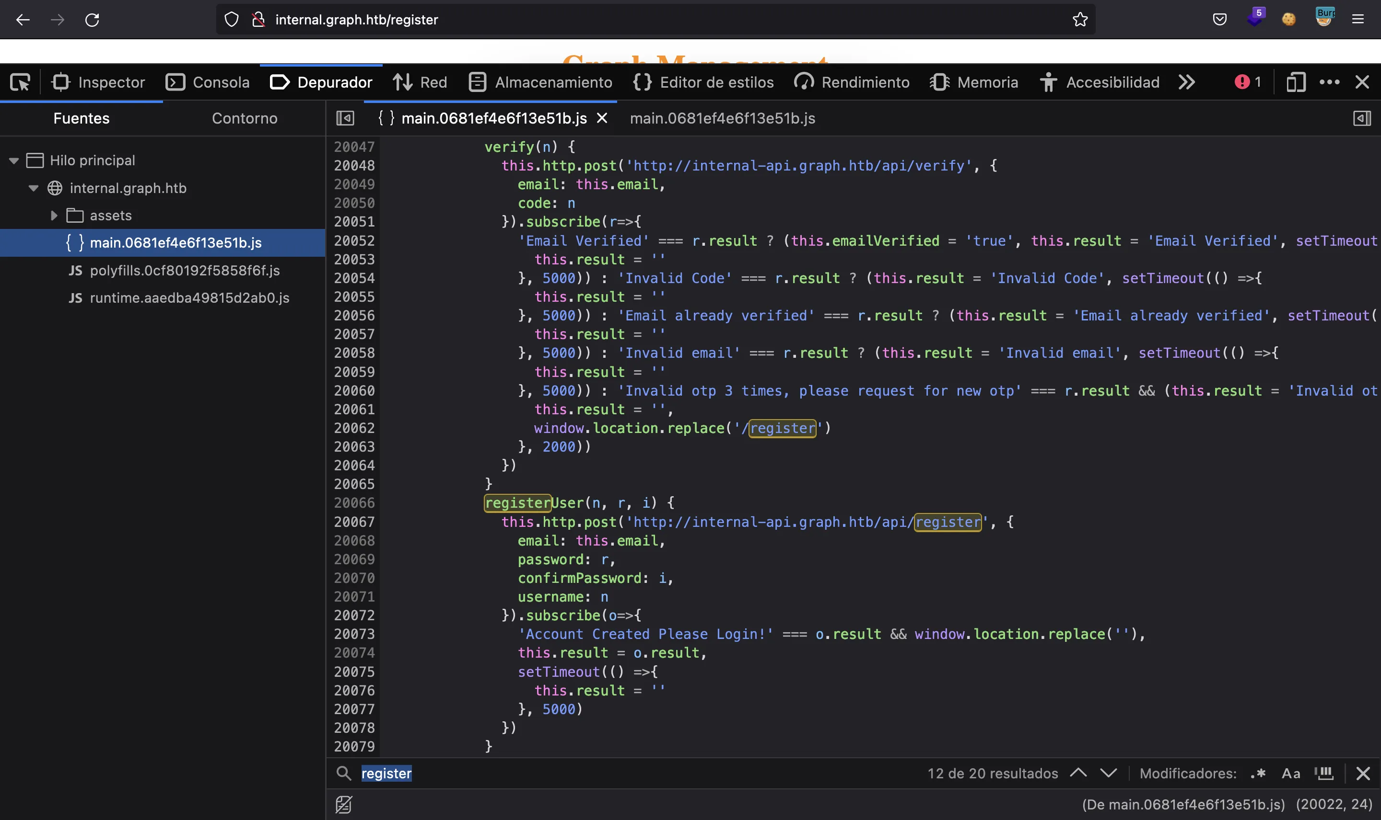The width and height of the screenshot is (1381, 820).
Task: Close the search bar
Action: [x=1363, y=774]
